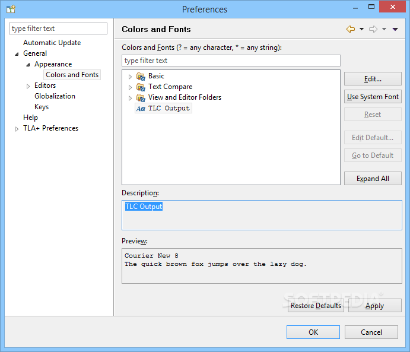Click the greyed-out Edit Default... button
Screen dimensions: 410x352
tap(373, 138)
